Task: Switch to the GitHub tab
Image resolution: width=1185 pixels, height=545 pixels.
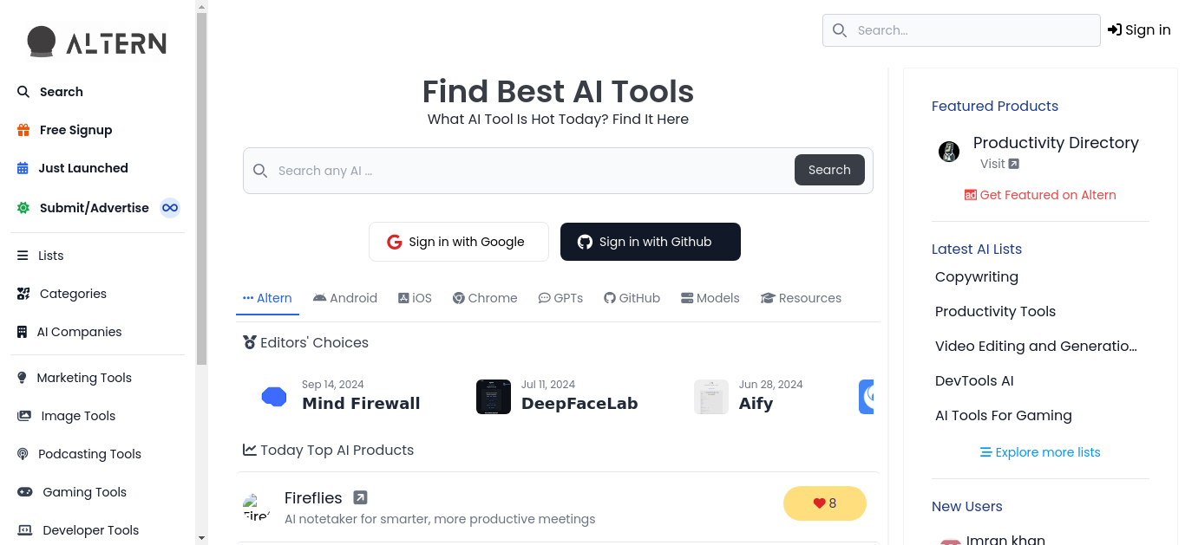Action: [632, 298]
